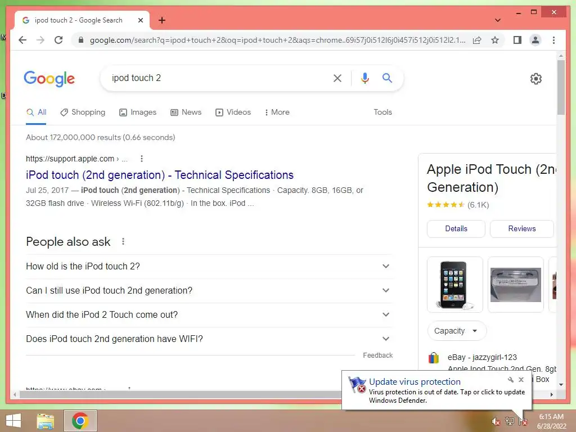
Task: Switch to News results tab
Action: [186, 112]
